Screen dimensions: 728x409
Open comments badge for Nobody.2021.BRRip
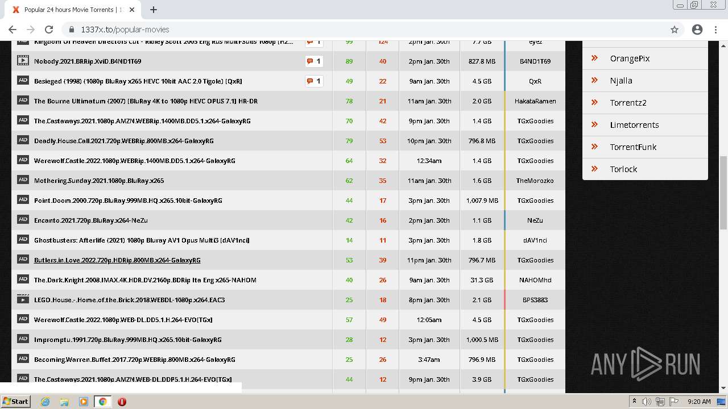tap(314, 61)
